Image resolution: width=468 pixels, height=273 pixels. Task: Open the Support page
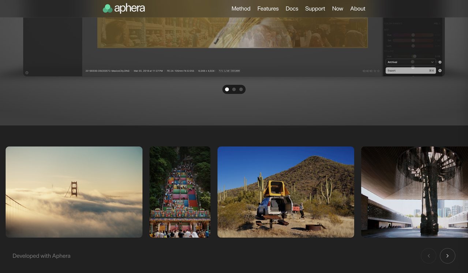click(315, 8)
